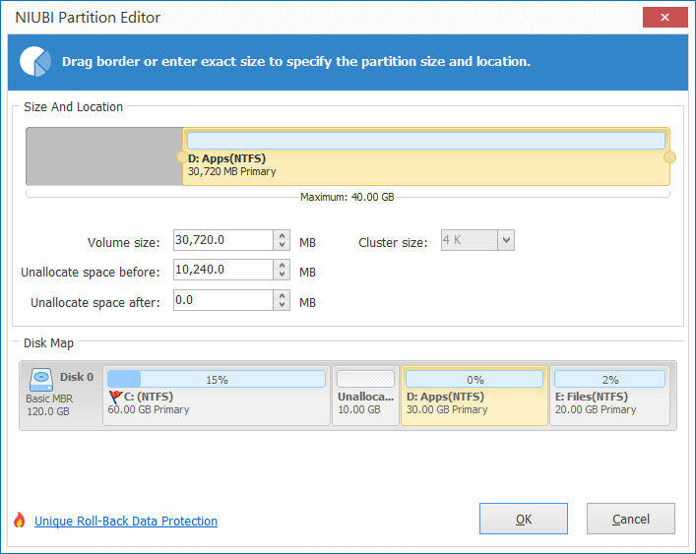Decrease Volume size with down arrow
Image resolution: width=696 pixels, height=554 pixels.
[282, 245]
